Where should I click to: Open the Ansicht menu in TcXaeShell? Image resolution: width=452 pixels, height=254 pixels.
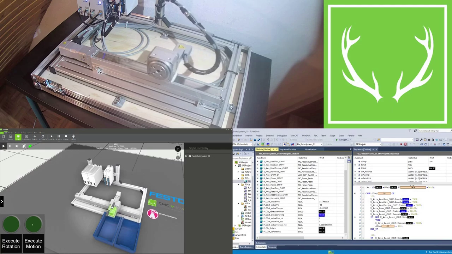[x=249, y=135]
